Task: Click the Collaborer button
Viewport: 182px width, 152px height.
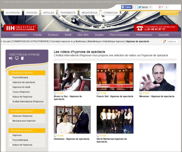Action: [x=170, y=41]
